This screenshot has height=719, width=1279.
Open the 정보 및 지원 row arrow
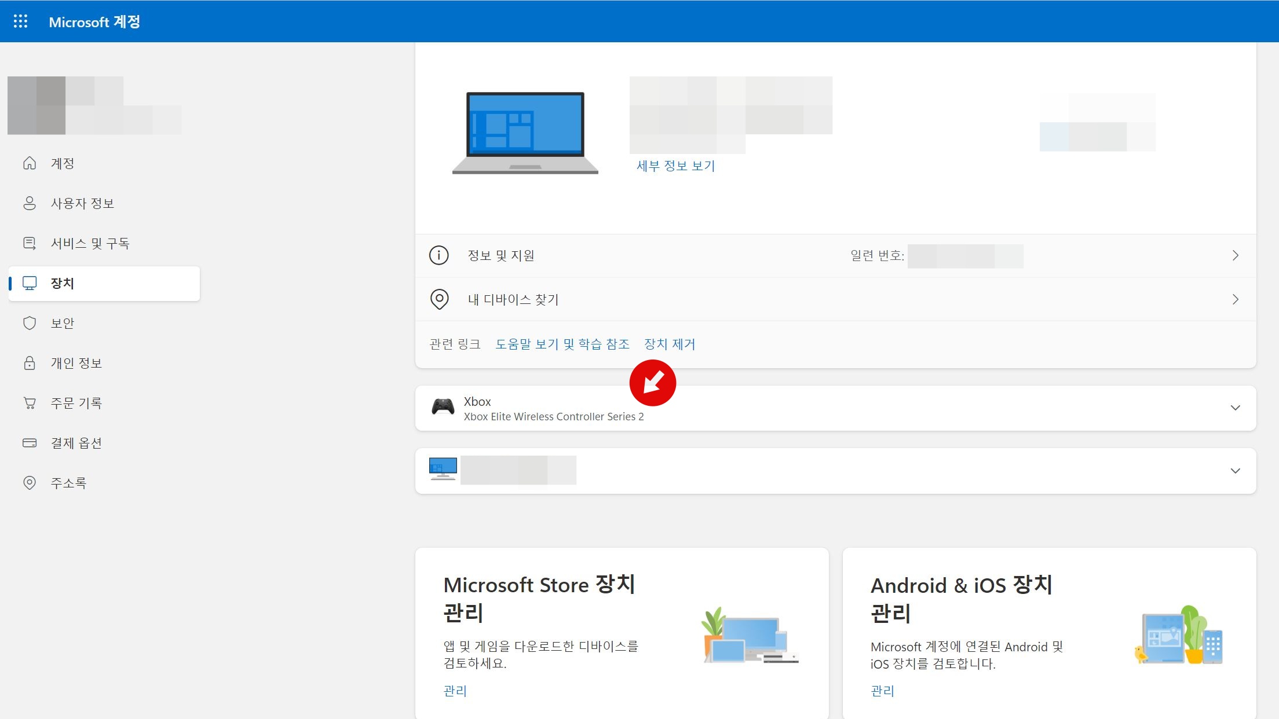[1235, 255]
